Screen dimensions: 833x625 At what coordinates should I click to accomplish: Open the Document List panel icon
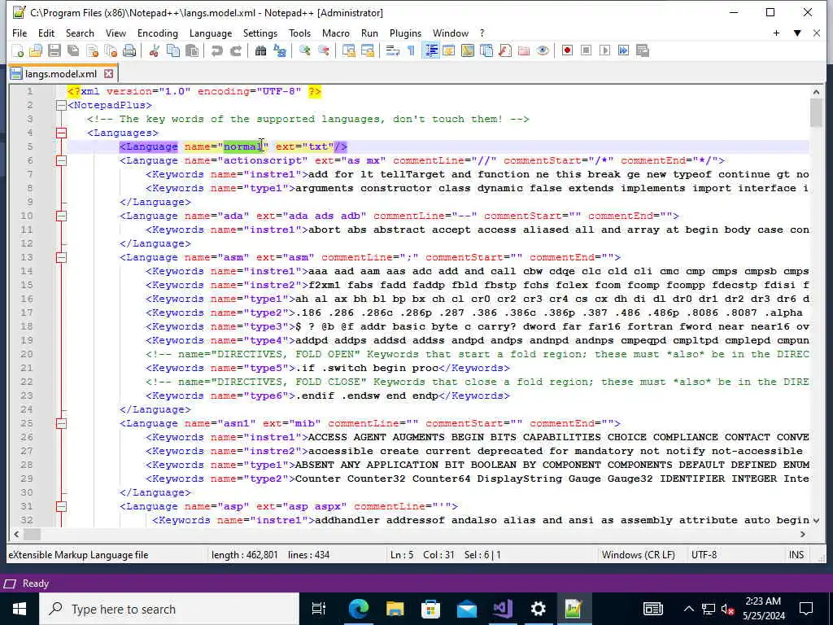click(x=486, y=50)
